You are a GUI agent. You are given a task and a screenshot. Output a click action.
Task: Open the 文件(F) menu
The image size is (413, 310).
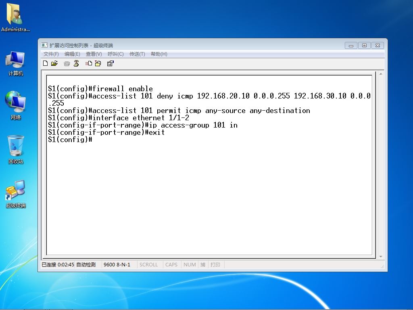(51, 54)
